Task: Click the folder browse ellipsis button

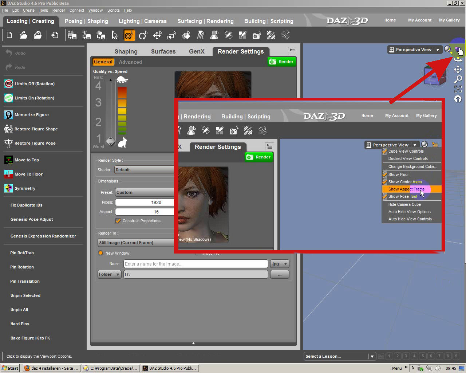Action: [x=280, y=274]
